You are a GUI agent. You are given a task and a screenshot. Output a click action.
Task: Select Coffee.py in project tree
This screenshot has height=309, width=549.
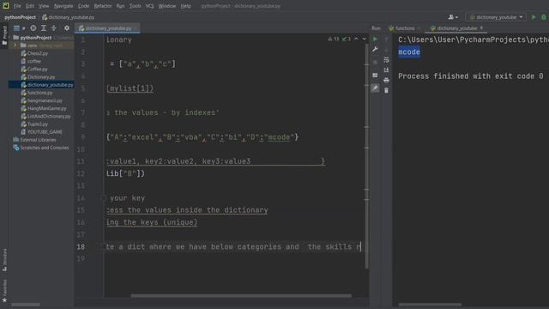pos(37,70)
